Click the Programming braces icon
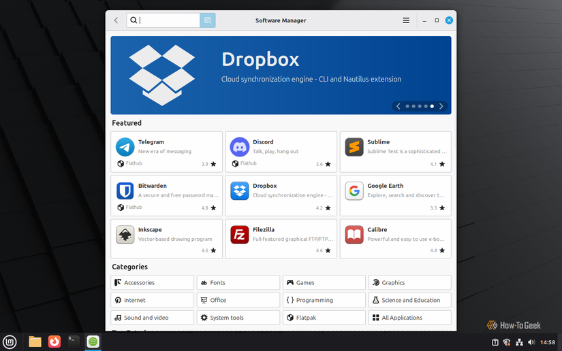The height and width of the screenshot is (351, 562). (x=290, y=300)
